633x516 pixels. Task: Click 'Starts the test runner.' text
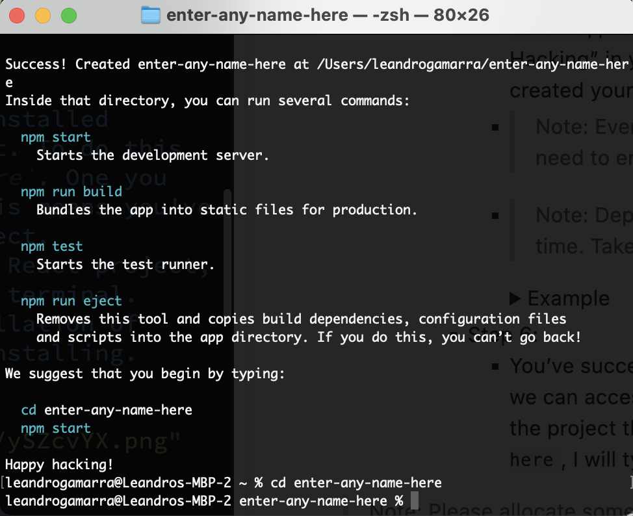pyautogui.click(x=125, y=264)
